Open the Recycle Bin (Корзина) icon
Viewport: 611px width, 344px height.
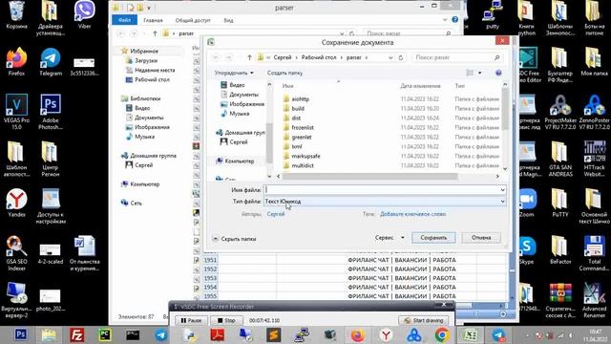16,15
